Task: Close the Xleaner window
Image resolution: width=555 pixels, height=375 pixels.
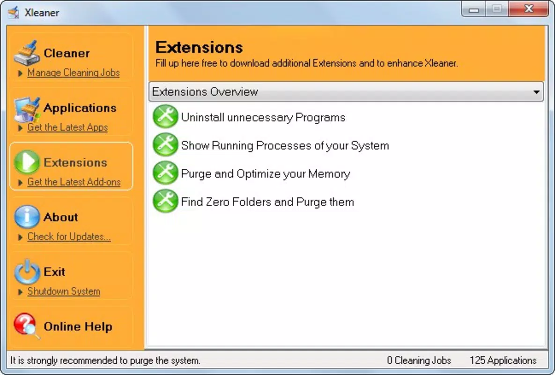Action: (528, 9)
